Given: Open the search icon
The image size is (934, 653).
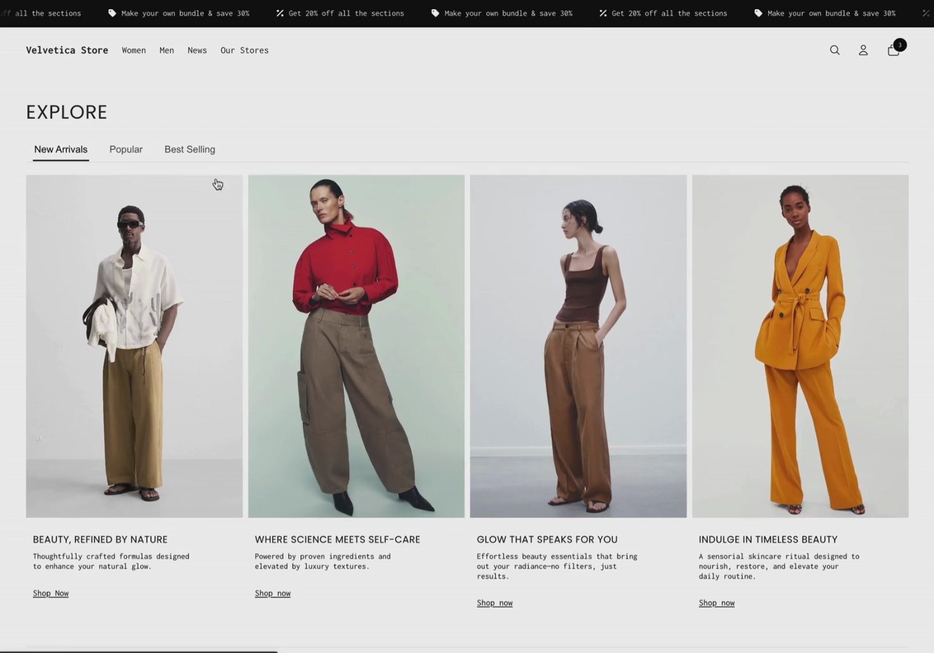Looking at the screenshot, I should 835,50.
